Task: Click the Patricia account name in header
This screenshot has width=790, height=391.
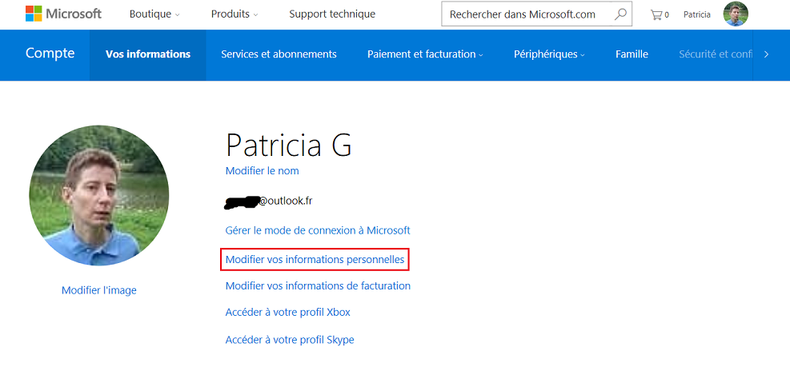Action: tap(697, 14)
